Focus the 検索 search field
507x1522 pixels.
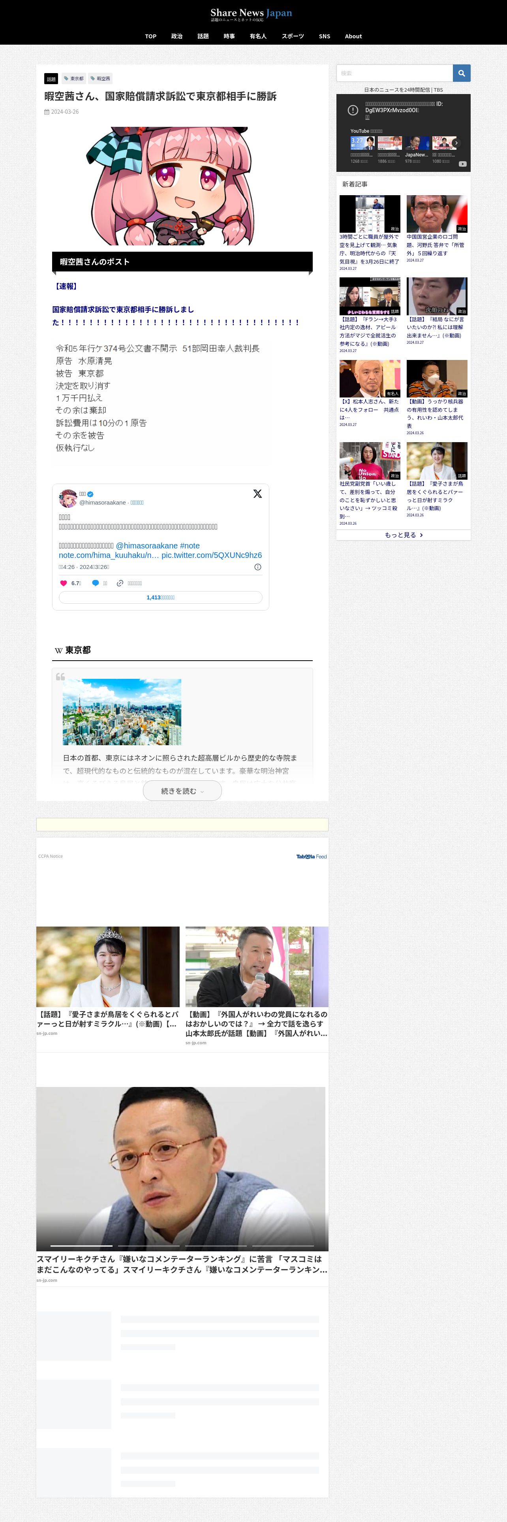[394, 73]
